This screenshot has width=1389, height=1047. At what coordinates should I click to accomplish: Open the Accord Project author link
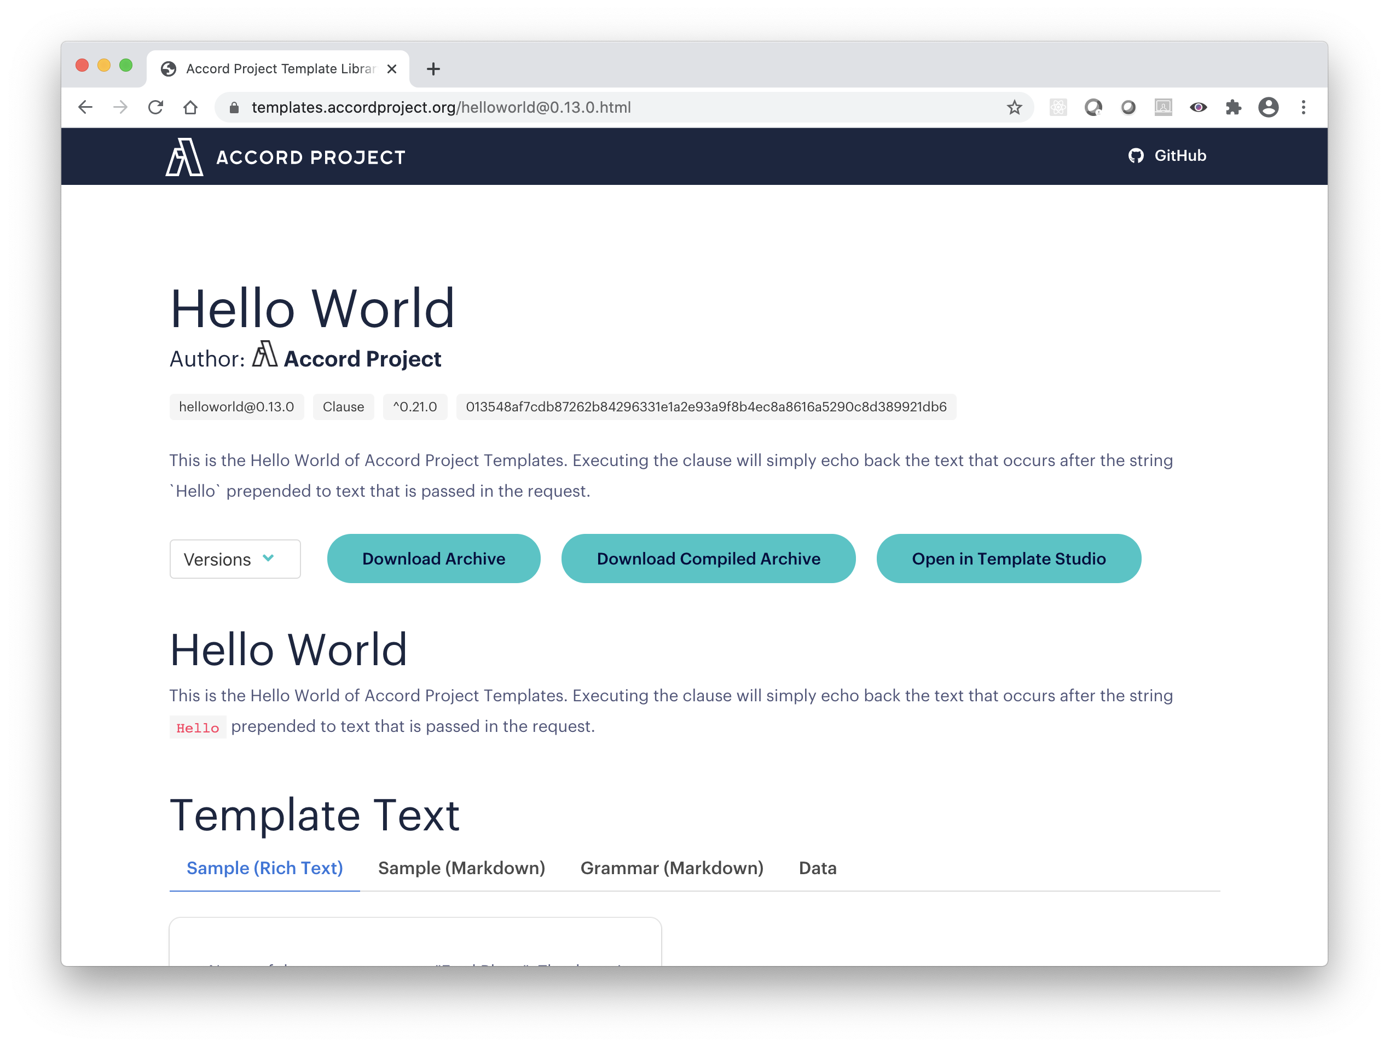(362, 359)
